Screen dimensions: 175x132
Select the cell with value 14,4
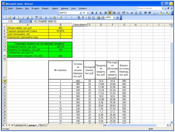[101, 81]
